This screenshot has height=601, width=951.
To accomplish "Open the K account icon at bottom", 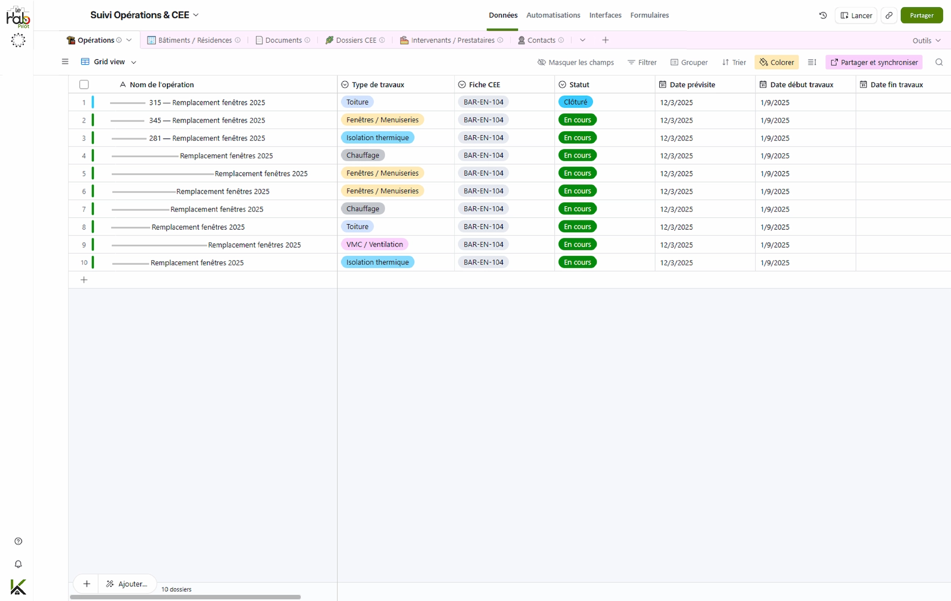I will point(18,587).
